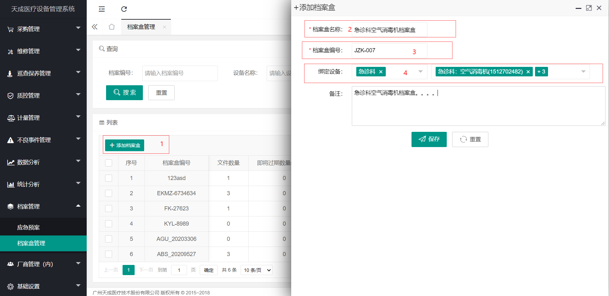
Task: Click the 设备名称 search field
Action: 279,73
